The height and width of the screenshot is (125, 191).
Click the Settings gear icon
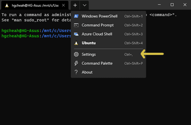click(76, 54)
